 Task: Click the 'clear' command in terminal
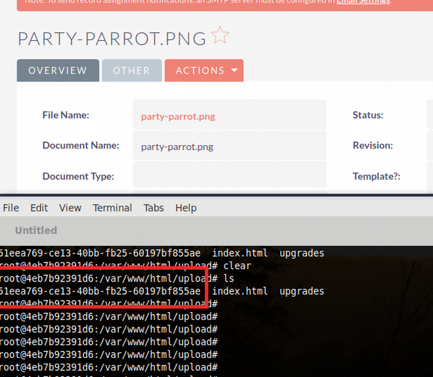(x=236, y=266)
